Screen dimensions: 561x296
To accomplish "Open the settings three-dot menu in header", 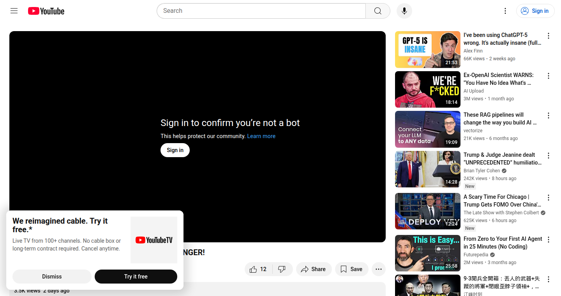I will coord(505,11).
